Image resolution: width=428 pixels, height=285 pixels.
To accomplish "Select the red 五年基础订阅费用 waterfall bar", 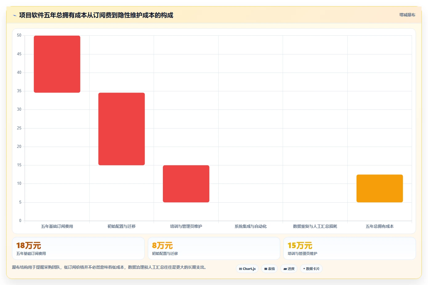I will tap(57, 64).
